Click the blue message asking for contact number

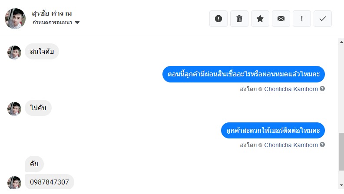[273, 130]
